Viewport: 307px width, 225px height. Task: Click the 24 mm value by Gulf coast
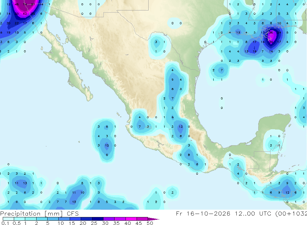pos(279,33)
